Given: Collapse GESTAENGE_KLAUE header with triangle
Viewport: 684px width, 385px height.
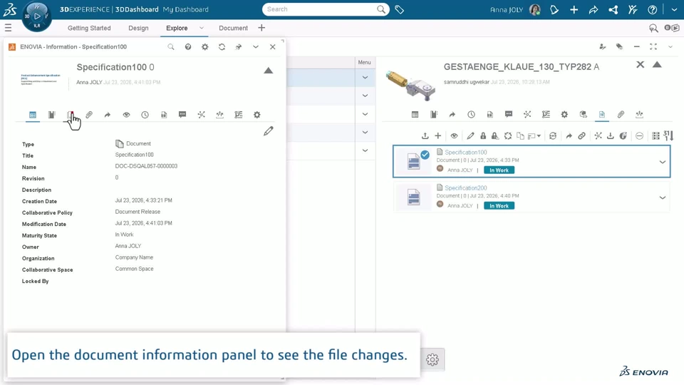Looking at the screenshot, I should 657,65.
